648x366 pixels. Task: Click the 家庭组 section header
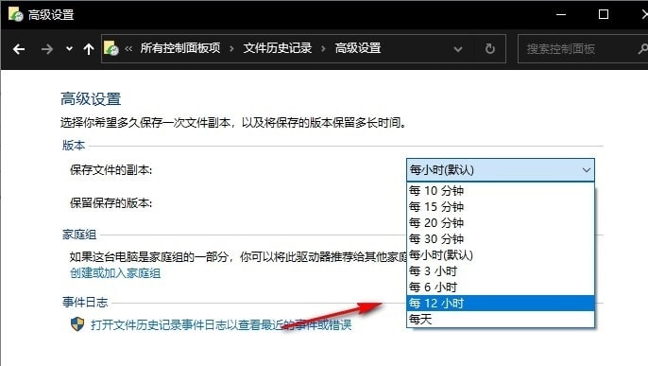pos(79,235)
